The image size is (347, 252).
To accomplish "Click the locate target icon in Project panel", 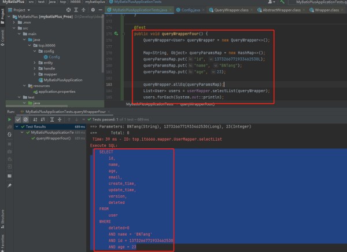I will tap(68, 10).
